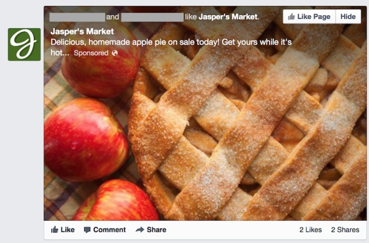Click the globe icon beside Sponsored
This screenshot has height=243, width=369.
tap(115, 53)
